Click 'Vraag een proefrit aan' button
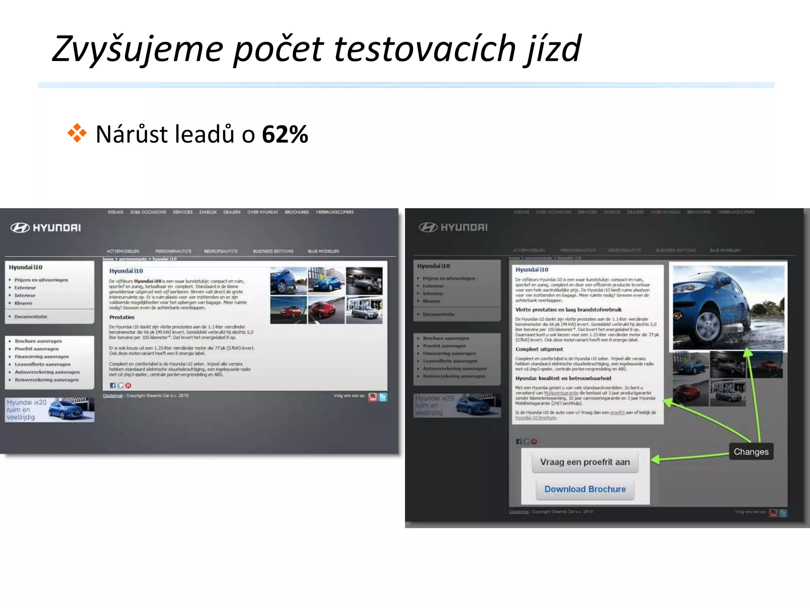The height and width of the screenshot is (608, 810). (x=585, y=462)
